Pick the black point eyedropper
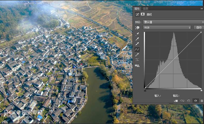 pyautogui.click(x=137, y=34)
